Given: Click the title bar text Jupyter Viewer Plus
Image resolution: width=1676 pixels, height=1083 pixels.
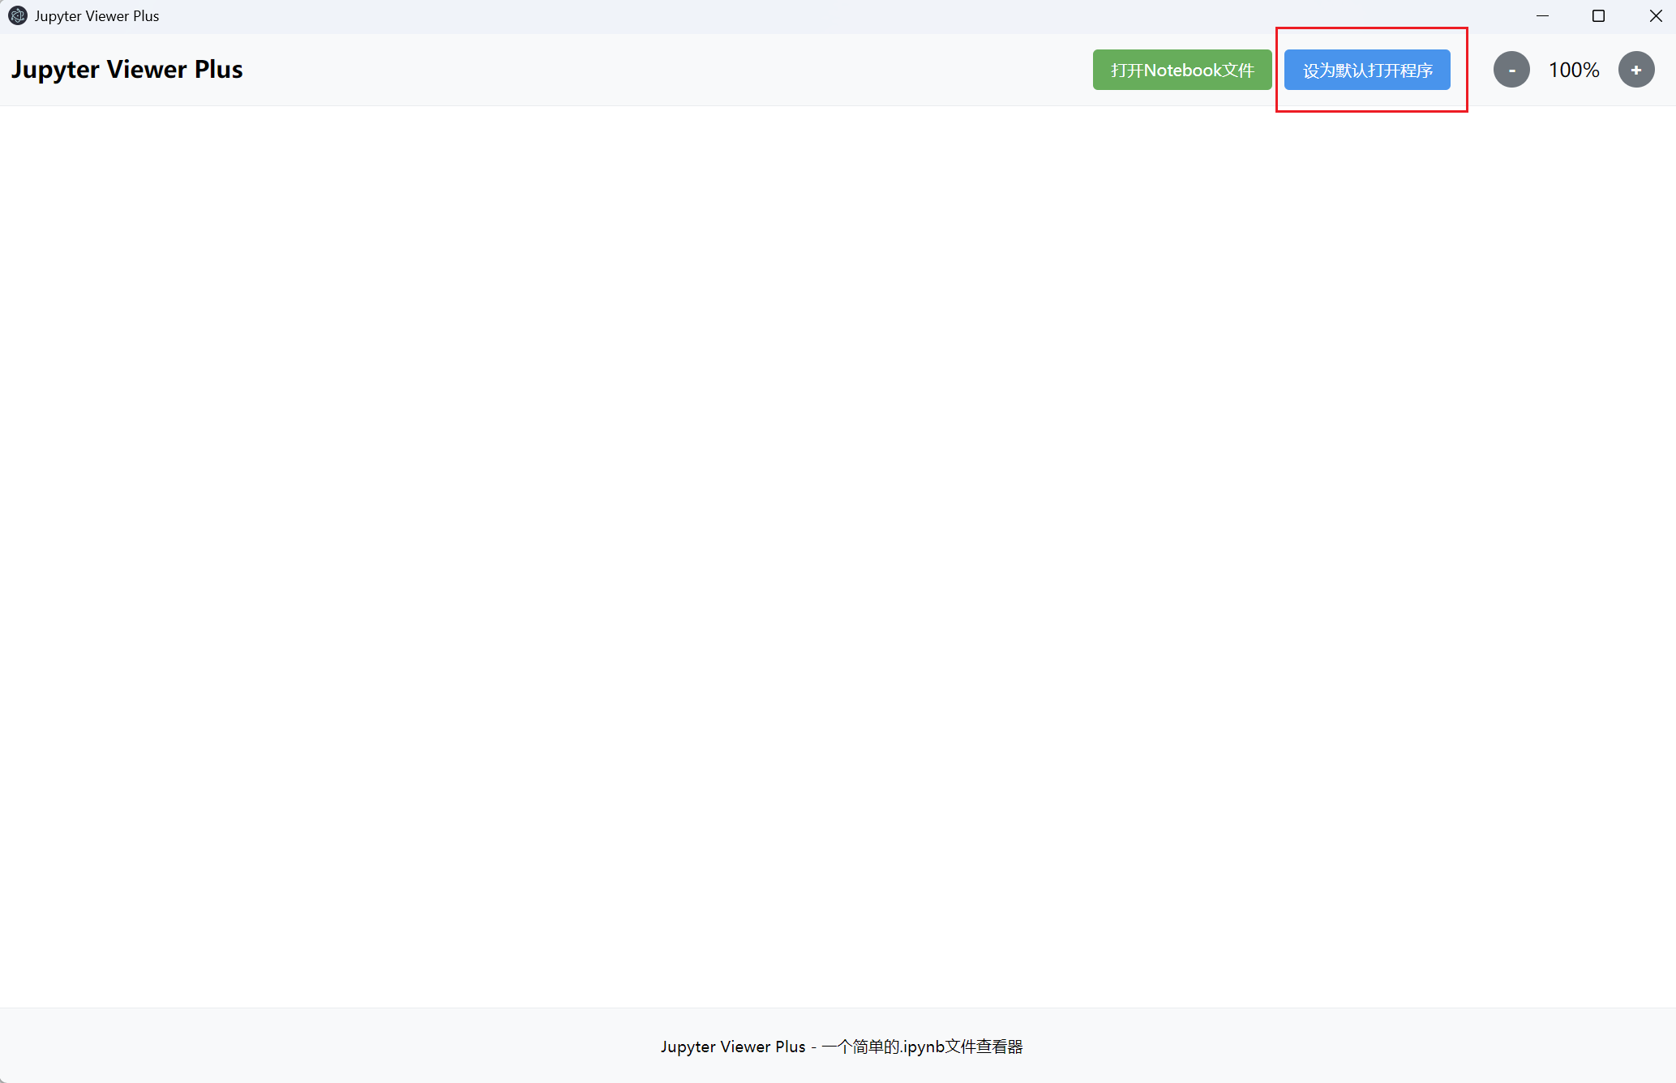Looking at the screenshot, I should coord(96,15).
